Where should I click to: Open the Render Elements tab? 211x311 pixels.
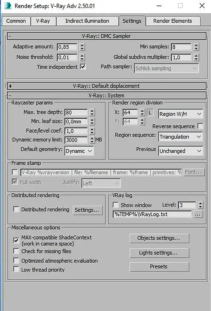(x=173, y=21)
